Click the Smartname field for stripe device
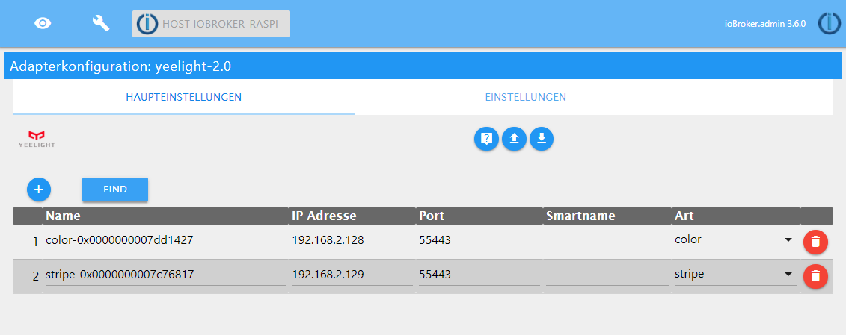The image size is (846, 335). click(x=606, y=275)
